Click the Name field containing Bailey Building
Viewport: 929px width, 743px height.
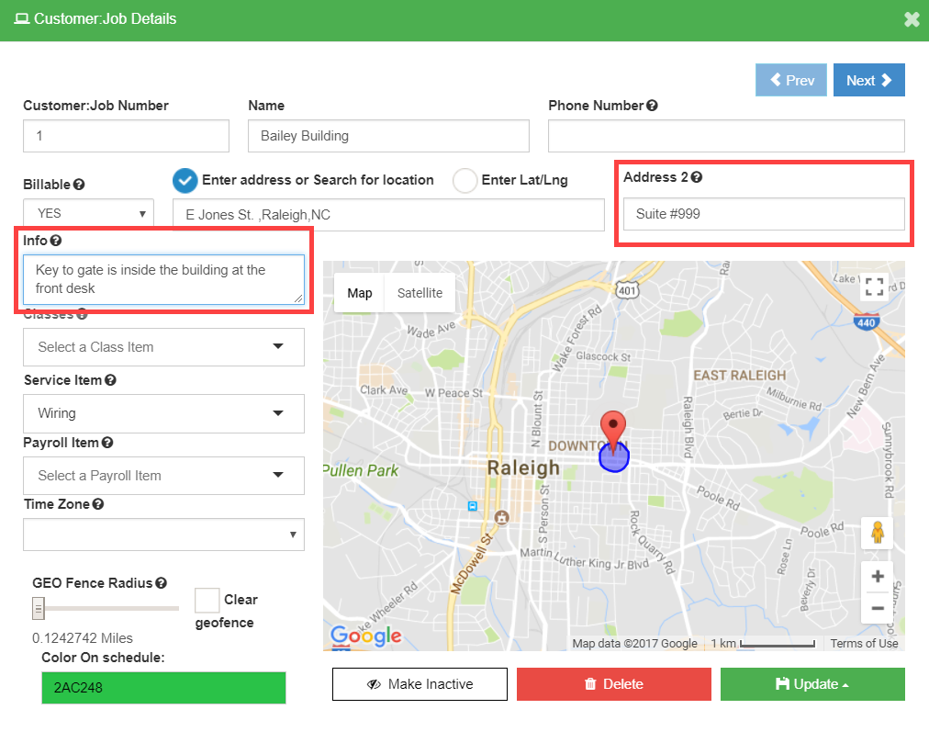[x=387, y=136]
